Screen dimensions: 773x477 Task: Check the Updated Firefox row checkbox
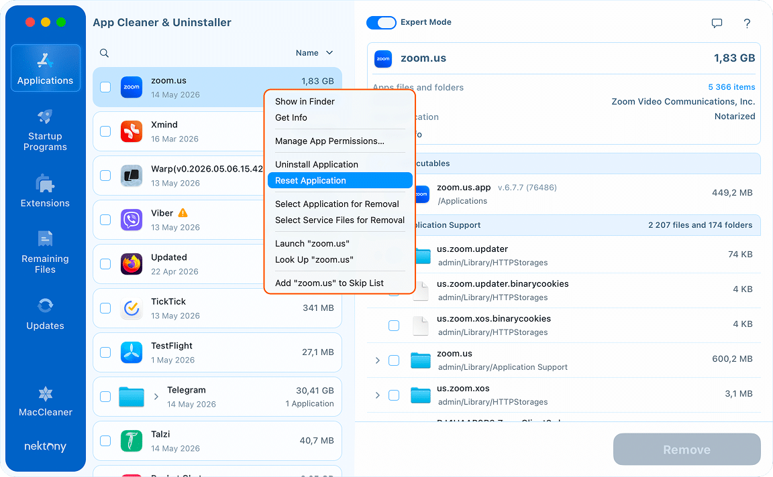pos(105,264)
